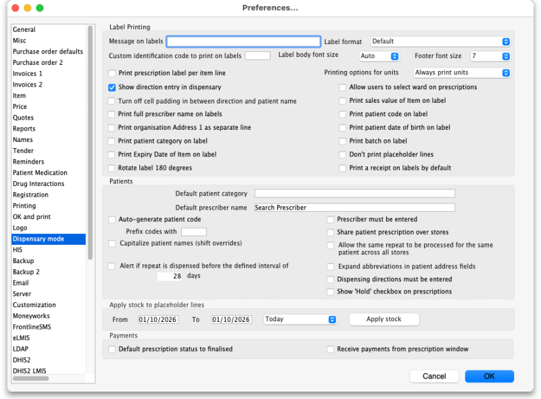Viewport: 541px width, 399px height.
Task: Open Label body font size dropdown
Action: click(x=379, y=56)
